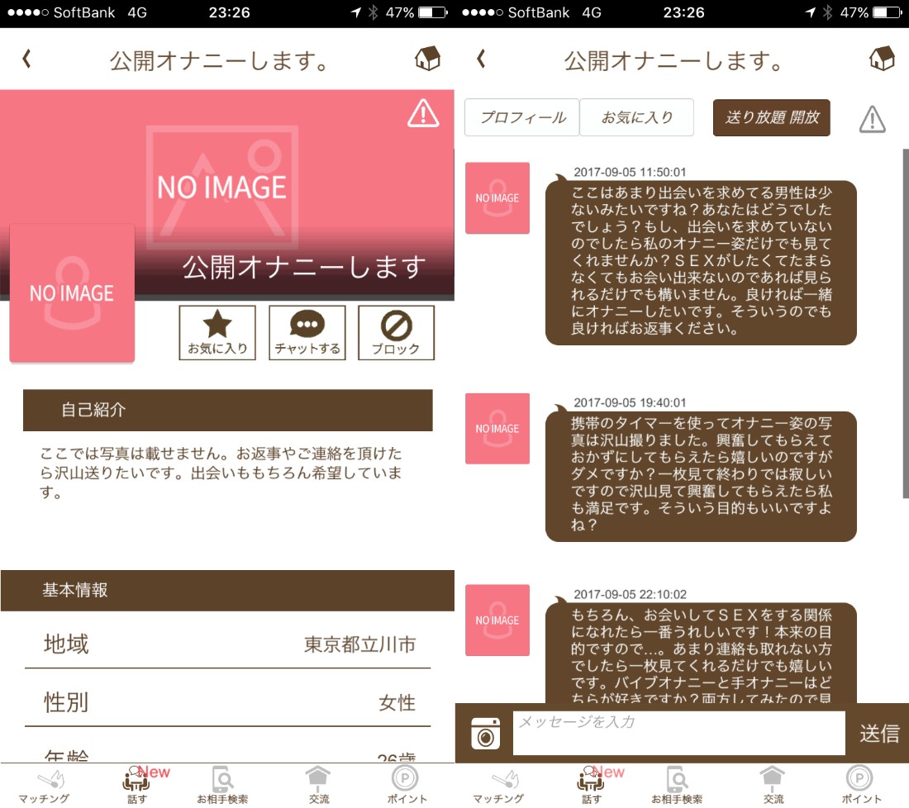Tap the chat message timestamped 2017-09-05 11:50:01

click(701, 262)
